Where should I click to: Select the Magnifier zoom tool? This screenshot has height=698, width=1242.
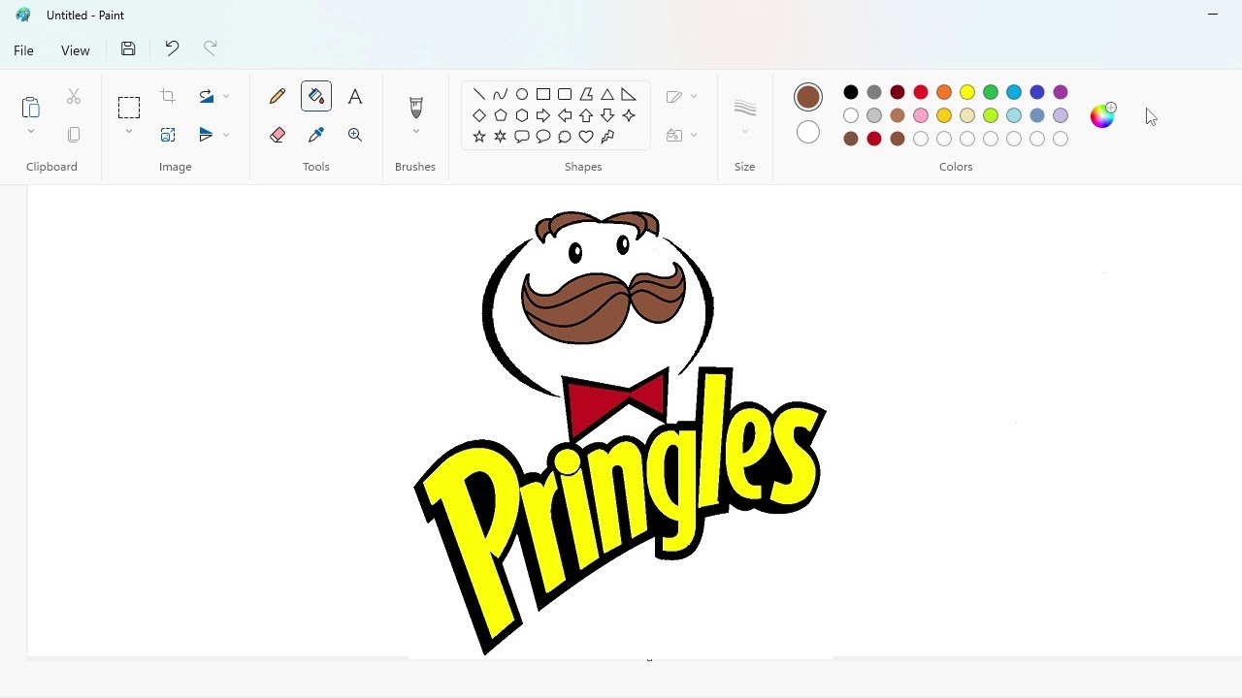coord(355,135)
